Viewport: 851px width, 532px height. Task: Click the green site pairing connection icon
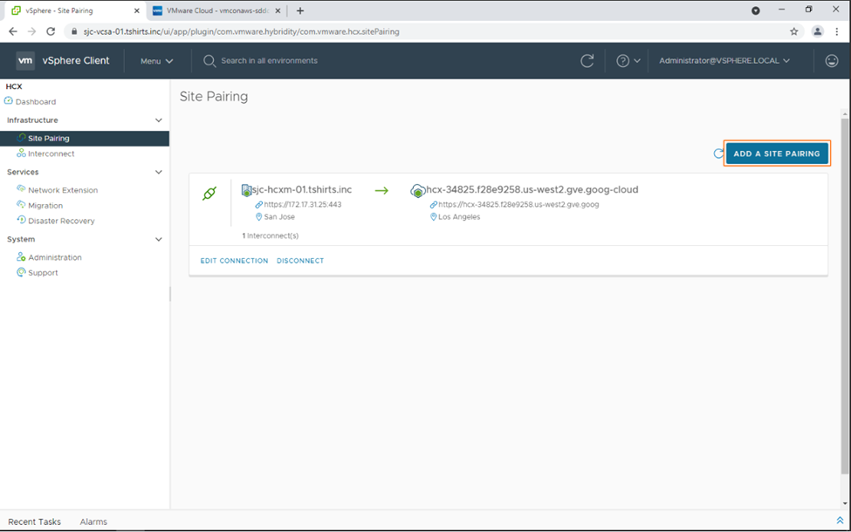pyautogui.click(x=209, y=194)
